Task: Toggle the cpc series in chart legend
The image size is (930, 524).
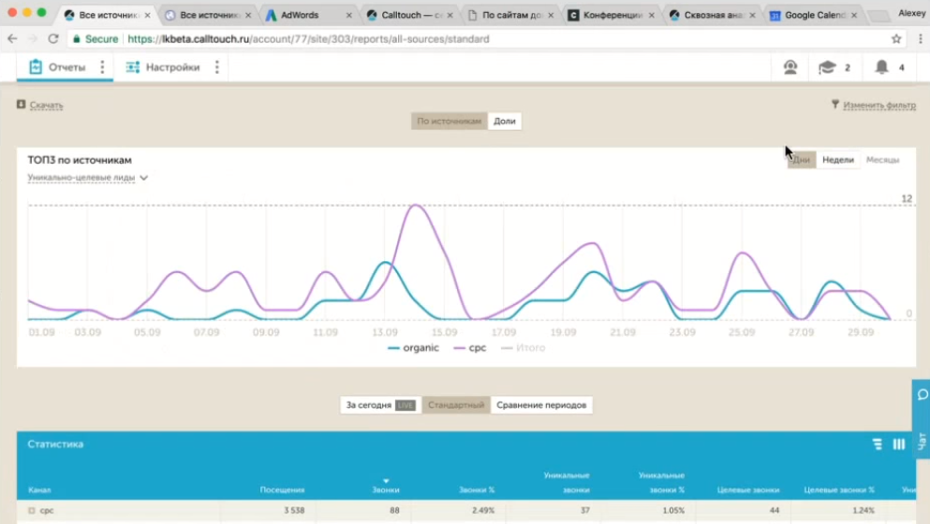Action: pos(469,348)
